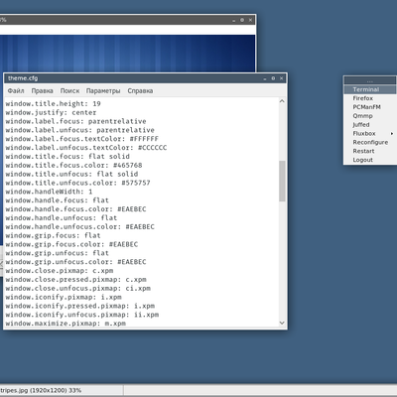Click the line 'window.title.height: 19'
The width and height of the screenshot is (397, 397).
click(53, 104)
